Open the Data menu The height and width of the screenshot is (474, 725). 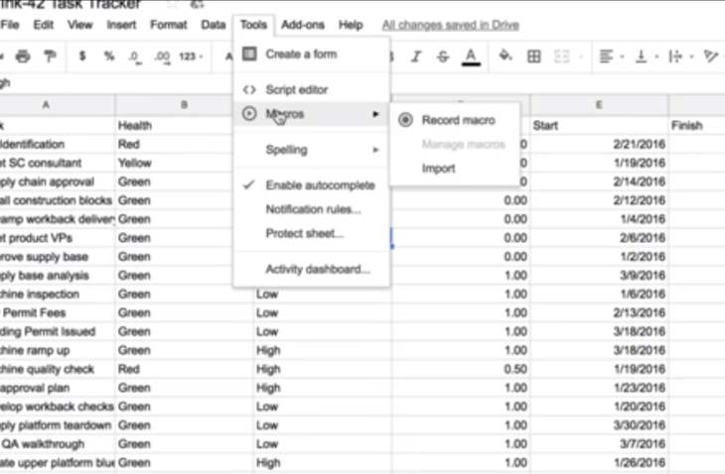pos(214,25)
